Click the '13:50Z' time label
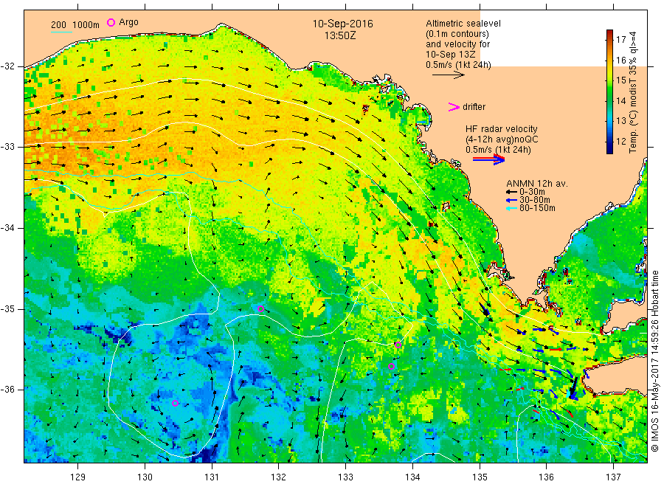The image size is (664, 487). [x=340, y=36]
